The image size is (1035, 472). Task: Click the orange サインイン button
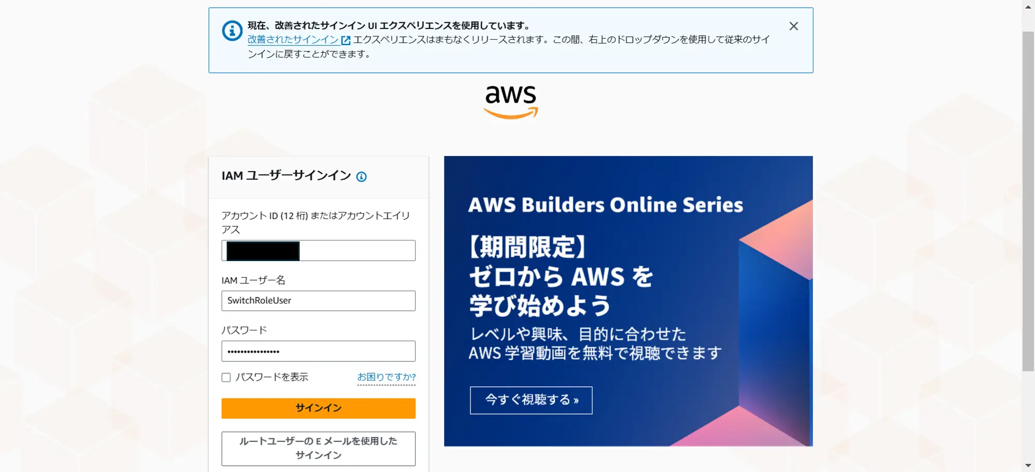click(x=318, y=408)
